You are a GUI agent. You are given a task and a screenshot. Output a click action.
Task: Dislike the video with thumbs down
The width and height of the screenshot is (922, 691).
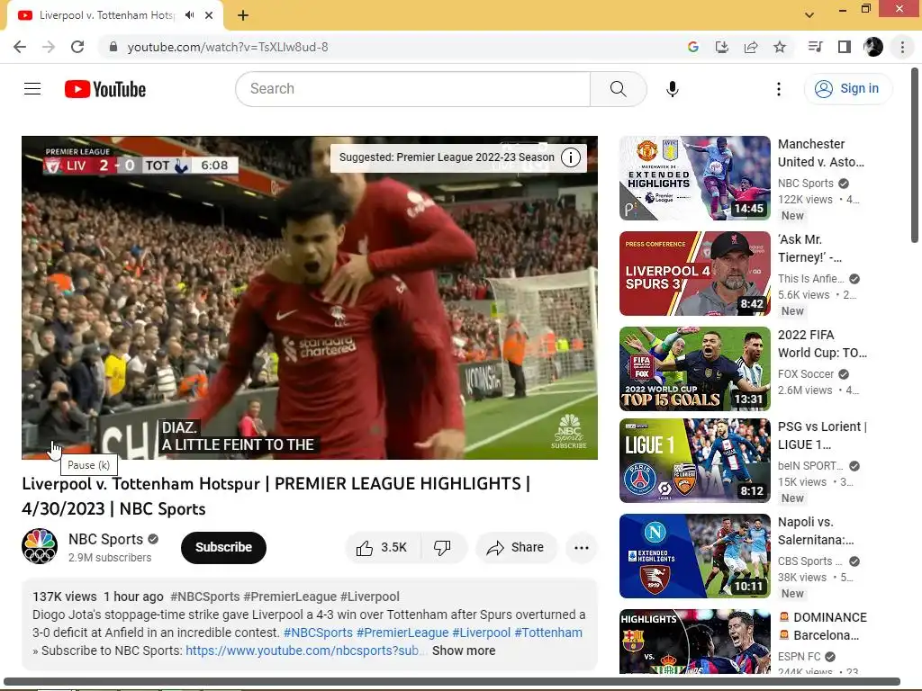443,548
